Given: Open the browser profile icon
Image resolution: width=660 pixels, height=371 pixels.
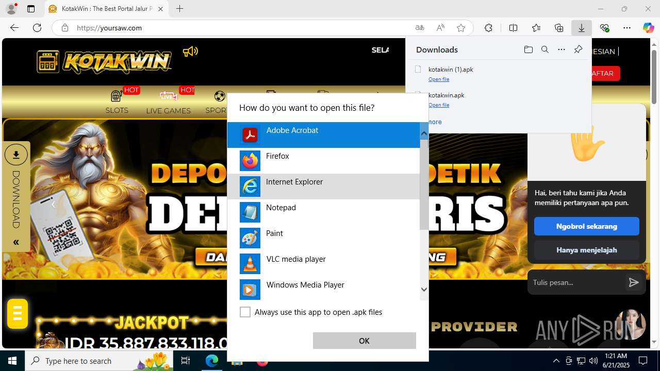Looking at the screenshot, I should [11, 9].
